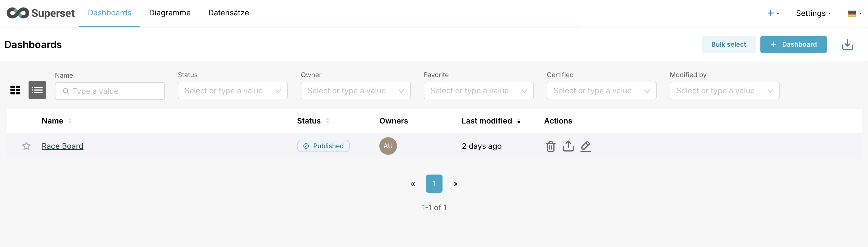Delete the Race Board dashboard via trash icon
Image resolution: width=868 pixels, height=247 pixels.
tap(551, 146)
